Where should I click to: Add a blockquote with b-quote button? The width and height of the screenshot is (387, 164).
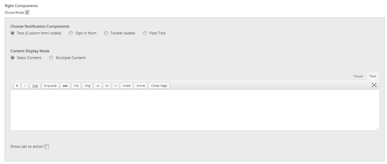point(50,85)
